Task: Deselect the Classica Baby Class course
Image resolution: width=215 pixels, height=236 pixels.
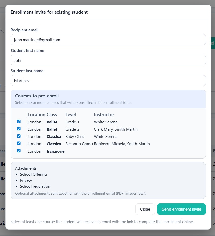Action: [19, 136]
